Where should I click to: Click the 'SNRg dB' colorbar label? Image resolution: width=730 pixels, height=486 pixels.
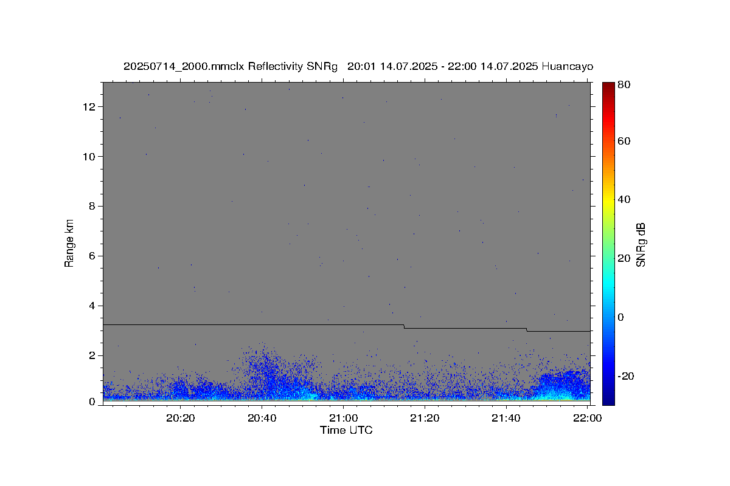click(x=641, y=244)
